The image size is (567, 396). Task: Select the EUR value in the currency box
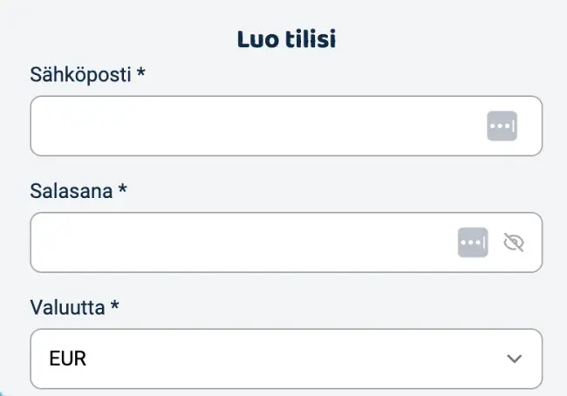69,358
